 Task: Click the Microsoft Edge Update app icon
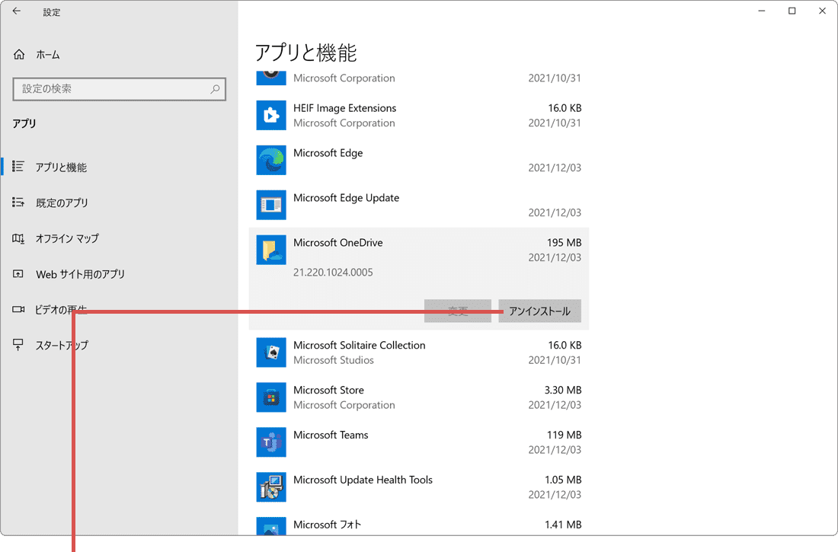pyautogui.click(x=271, y=206)
